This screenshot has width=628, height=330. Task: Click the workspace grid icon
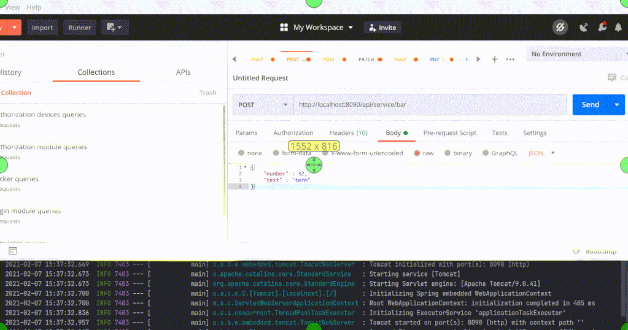pyautogui.click(x=284, y=27)
